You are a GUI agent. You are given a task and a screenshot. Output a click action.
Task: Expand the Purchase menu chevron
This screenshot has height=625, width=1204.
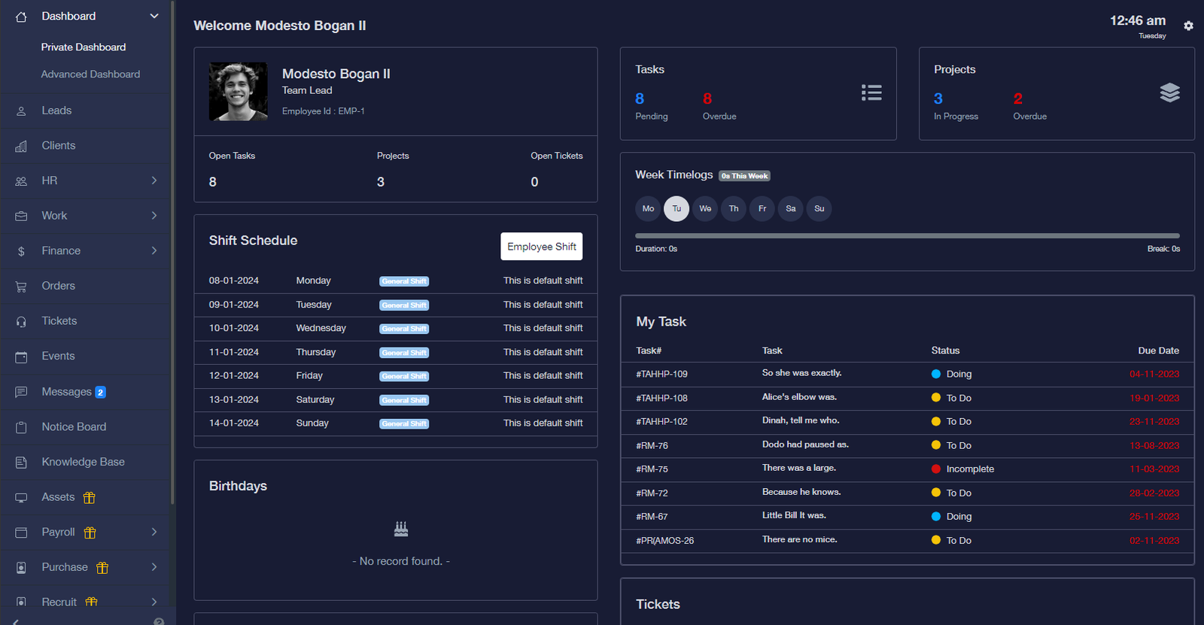tap(154, 567)
